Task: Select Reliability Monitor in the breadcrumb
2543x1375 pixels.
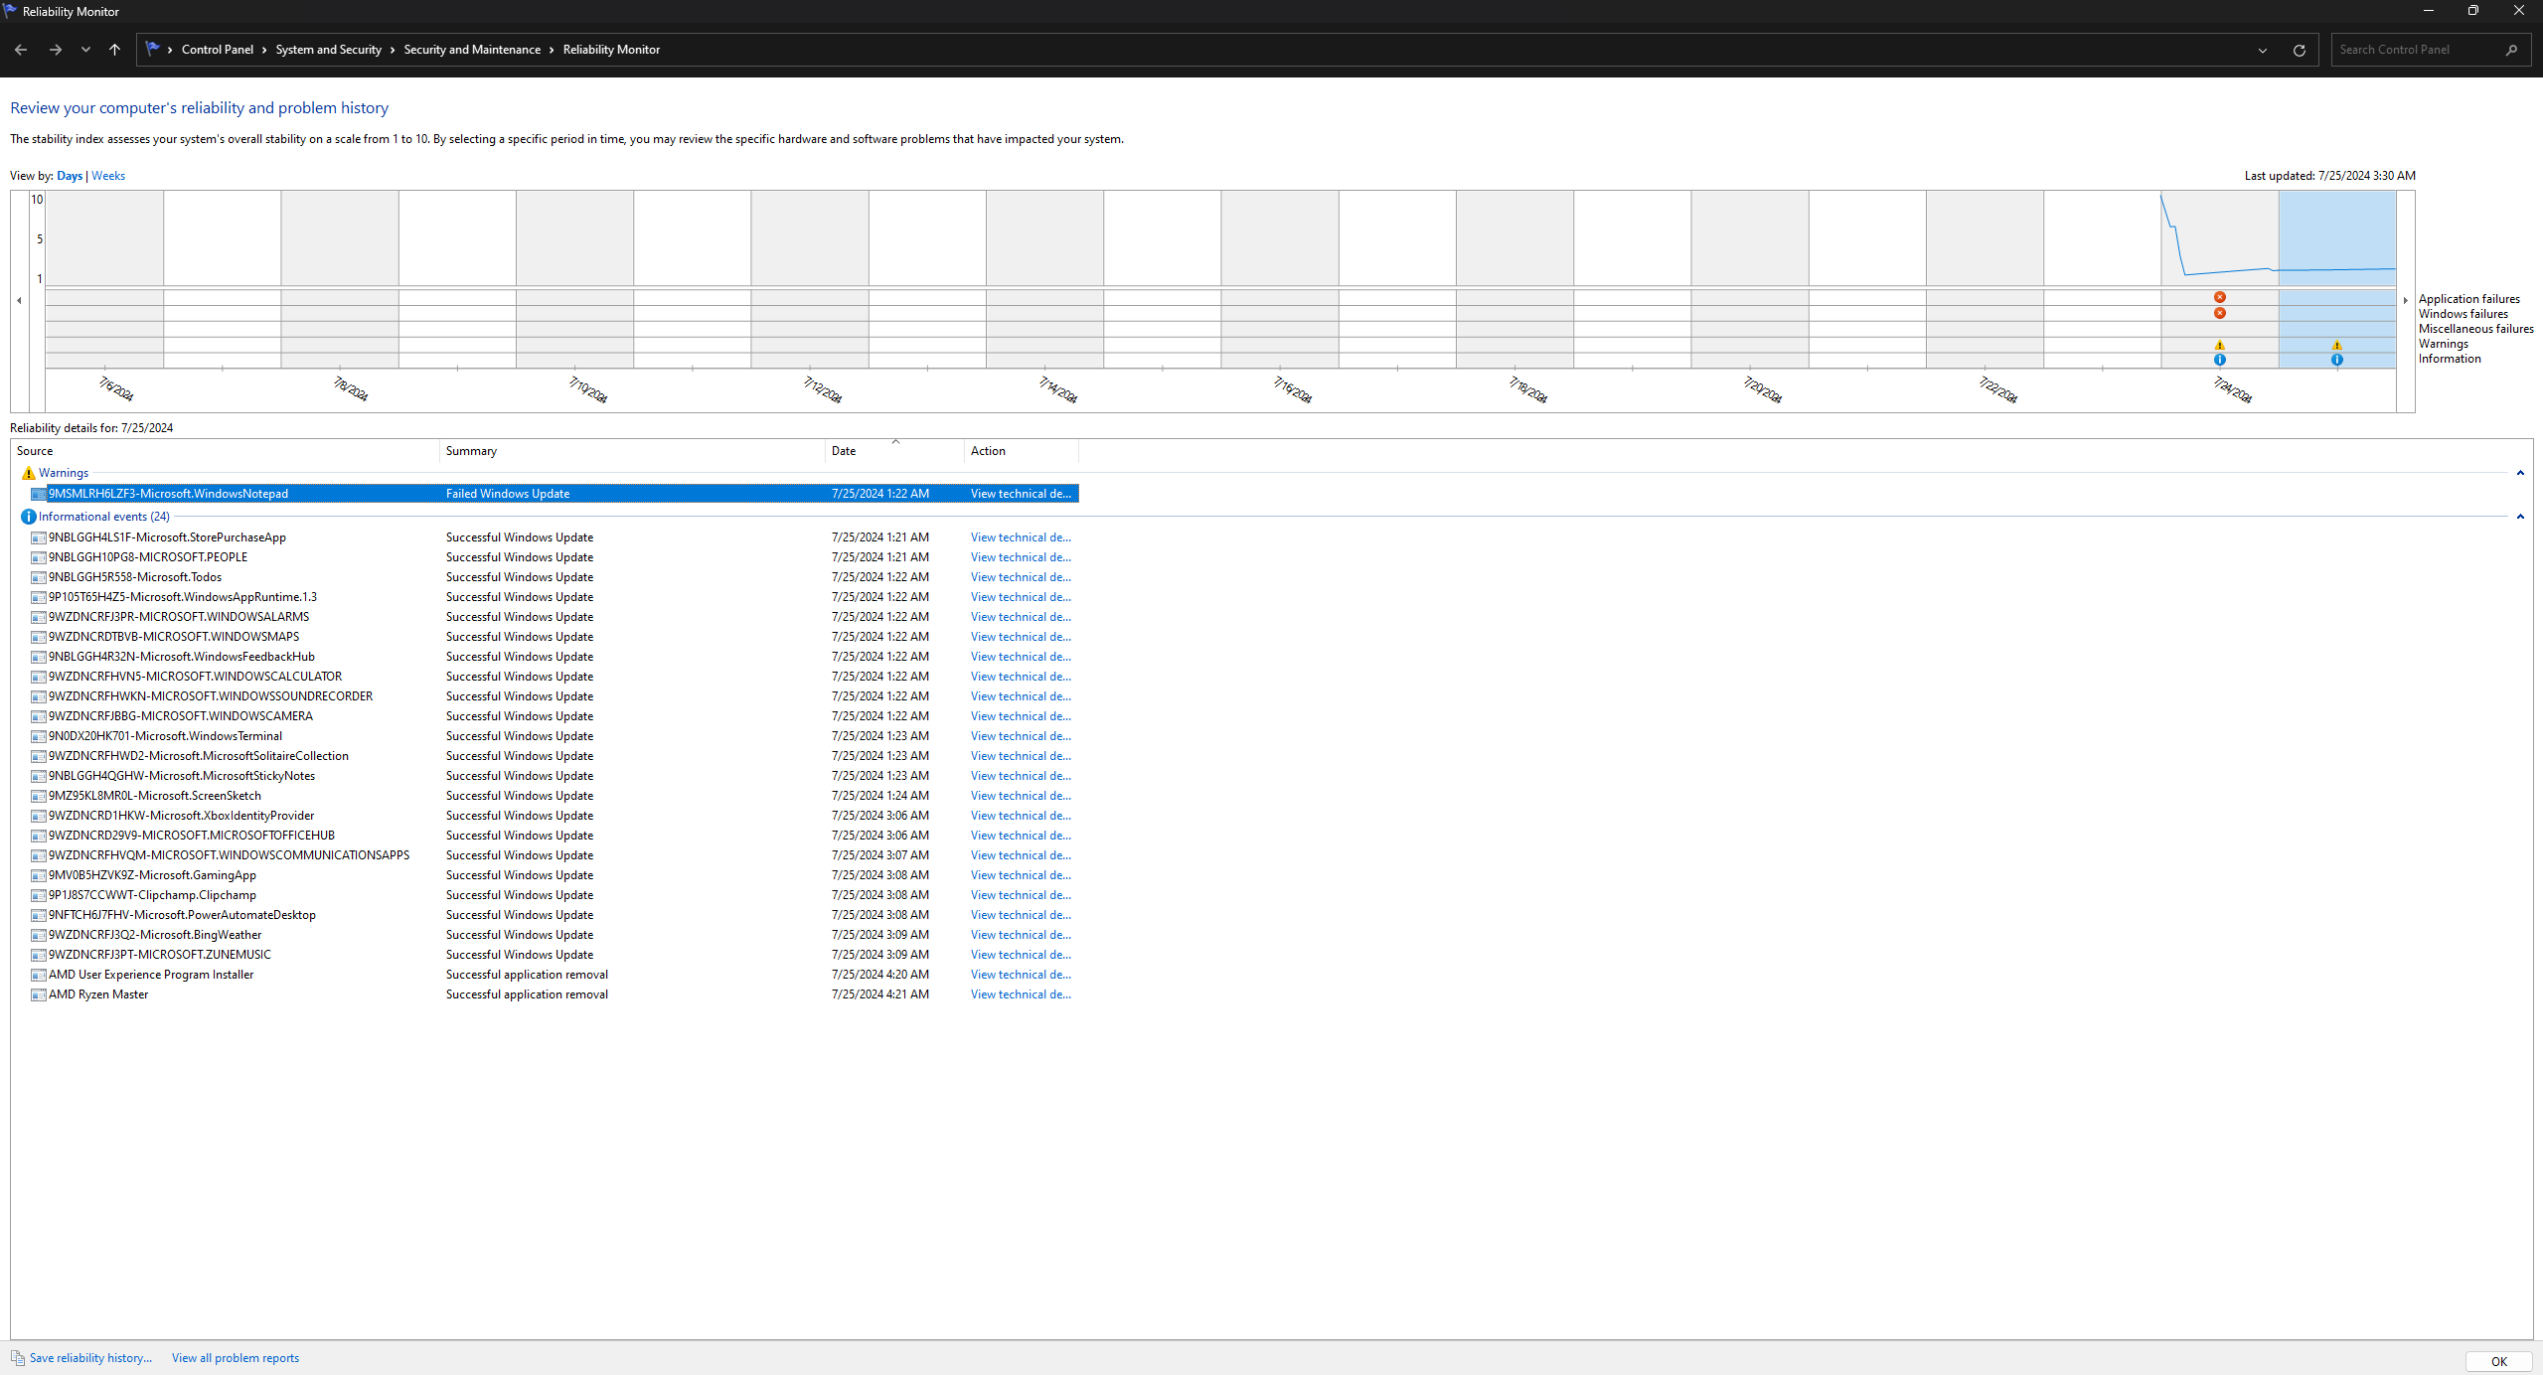Action: (x=611, y=50)
